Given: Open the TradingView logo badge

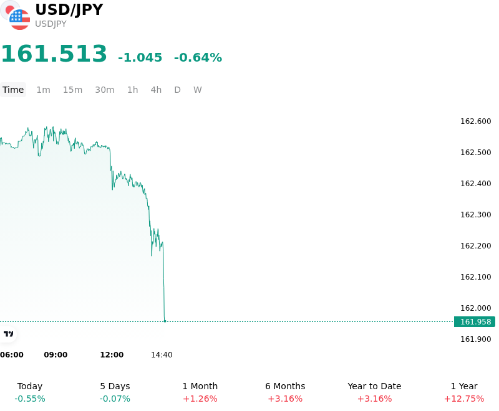Looking at the screenshot, I should tap(8, 334).
